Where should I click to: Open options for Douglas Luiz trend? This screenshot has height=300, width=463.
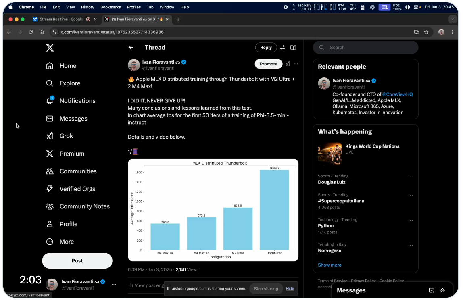411,177
